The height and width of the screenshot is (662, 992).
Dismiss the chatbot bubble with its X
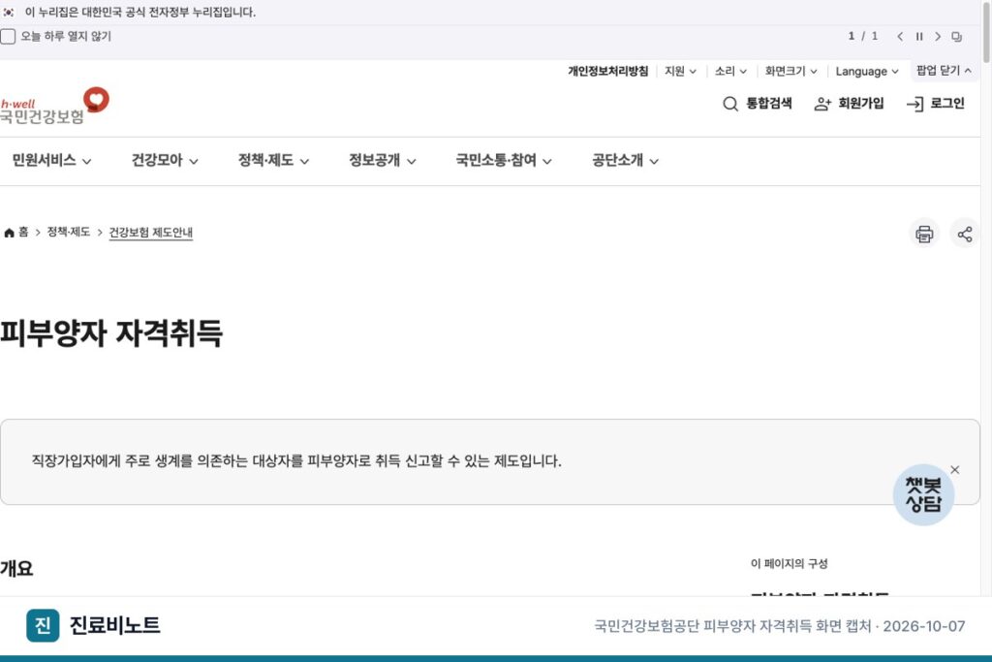(954, 469)
